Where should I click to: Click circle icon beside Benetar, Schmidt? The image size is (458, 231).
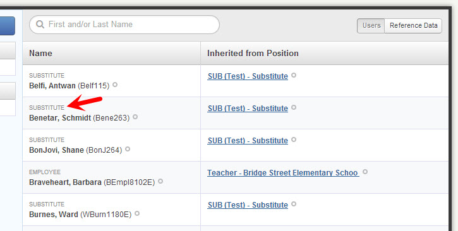point(135,117)
